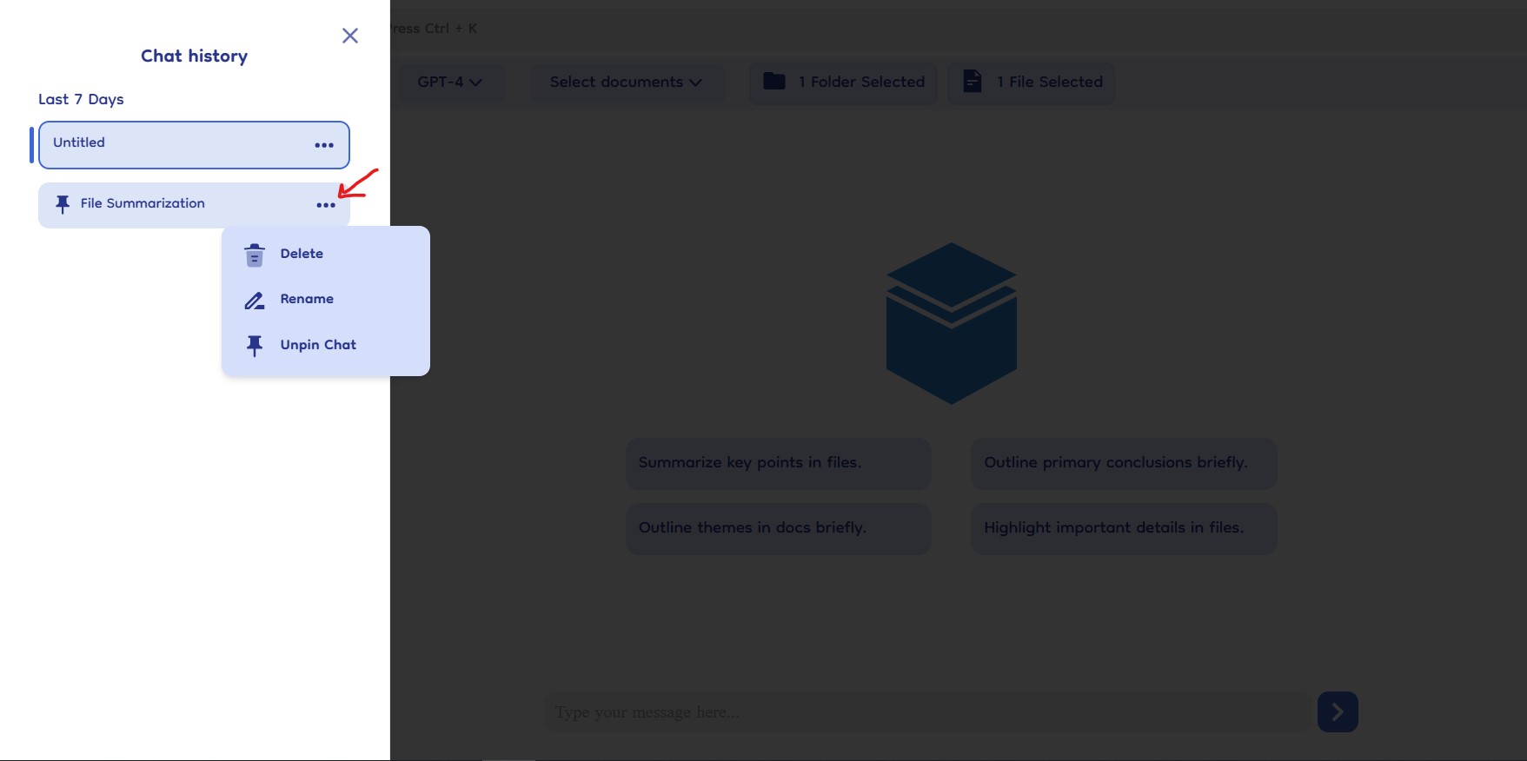The width and height of the screenshot is (1527, 761).
Task: Open the Select documents dropdown
Action: point(626,82)
